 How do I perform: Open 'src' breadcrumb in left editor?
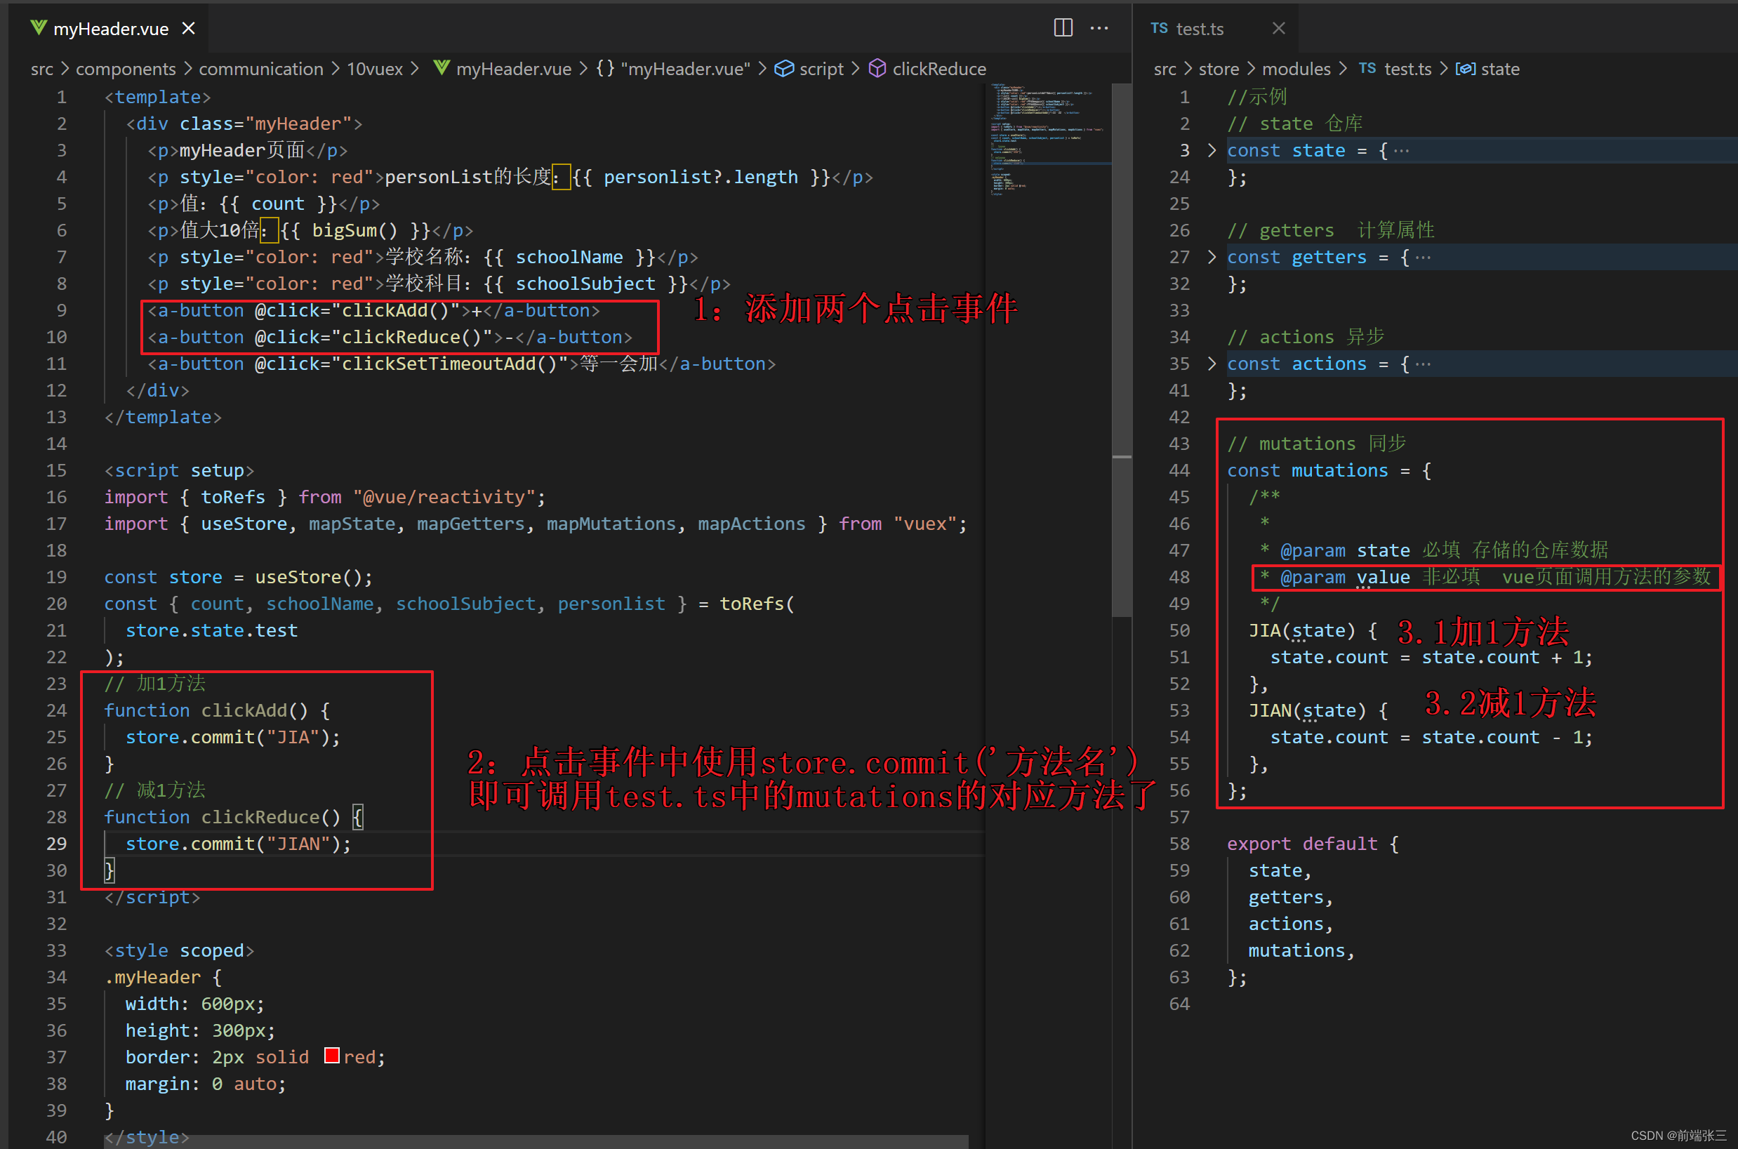pos(41,69)
